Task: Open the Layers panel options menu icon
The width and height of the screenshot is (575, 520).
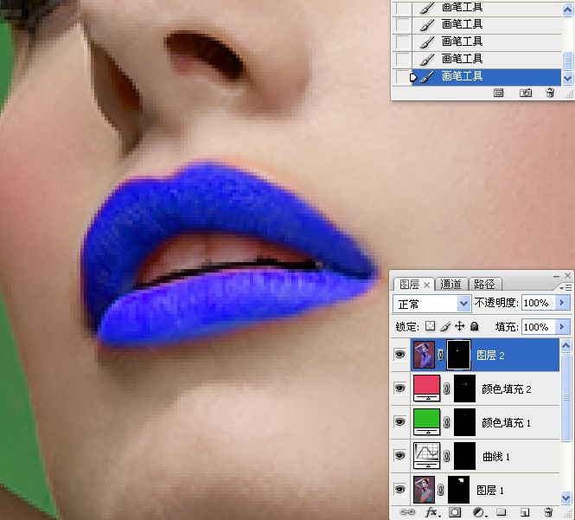Action: click(x=565, y=288)
